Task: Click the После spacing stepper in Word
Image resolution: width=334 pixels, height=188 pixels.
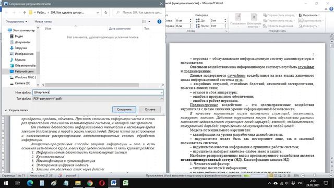Action: pos(225,26)
